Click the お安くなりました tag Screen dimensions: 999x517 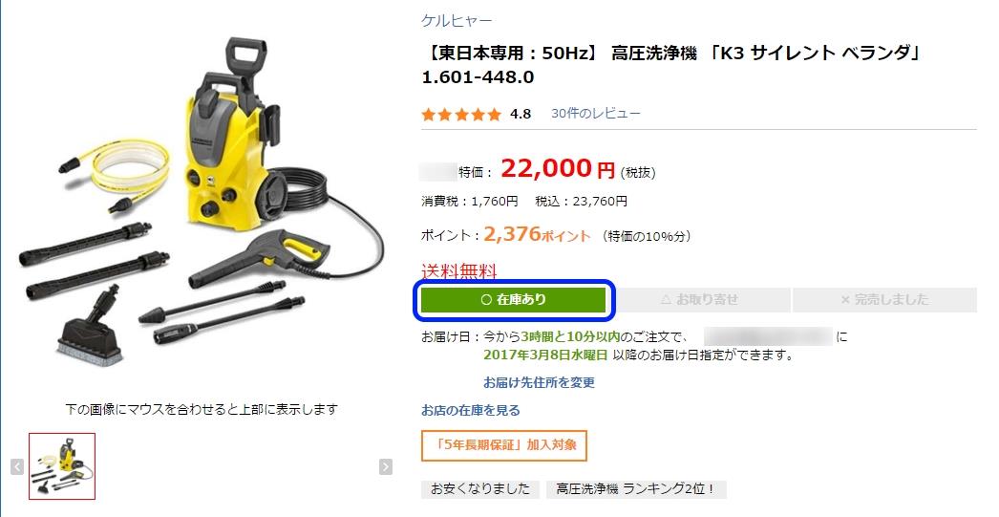479,489
